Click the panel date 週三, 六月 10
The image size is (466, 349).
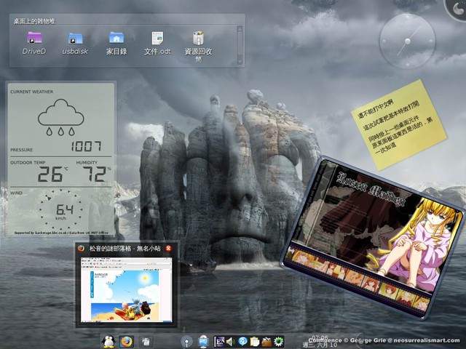[x=320, y=345]
